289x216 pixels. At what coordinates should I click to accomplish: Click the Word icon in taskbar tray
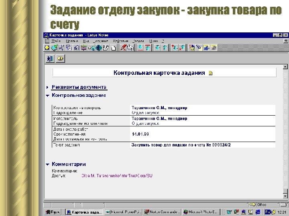229,212
